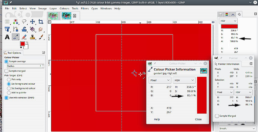Click the background colour swatch
Image resolution: width=258 pixels, height=132 pixels.
pyautogui.click(x=26, y=47)
